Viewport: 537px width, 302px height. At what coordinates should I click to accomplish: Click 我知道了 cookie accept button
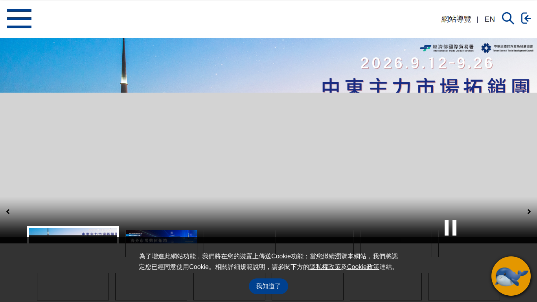(268, 286)
